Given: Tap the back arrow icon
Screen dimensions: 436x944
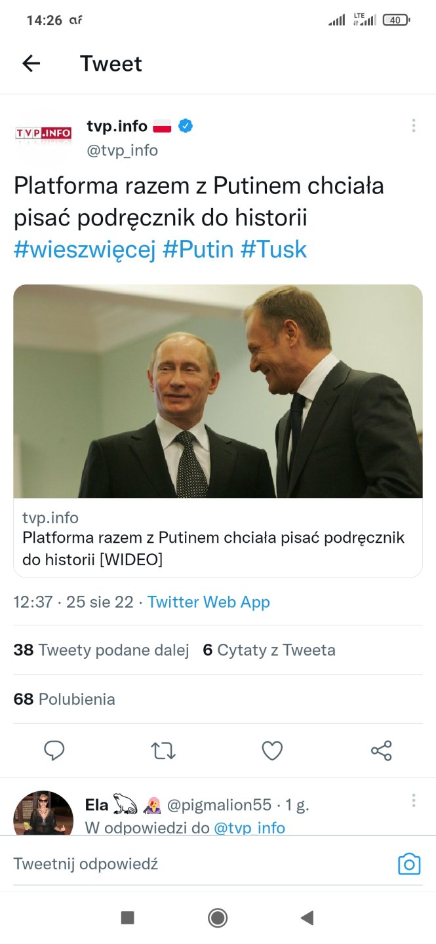Looking at the screenshot, I should 31,64.
